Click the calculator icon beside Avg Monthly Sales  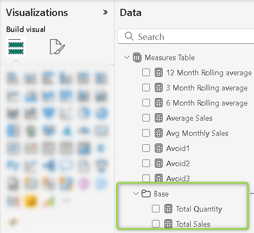tap(159, 133)
